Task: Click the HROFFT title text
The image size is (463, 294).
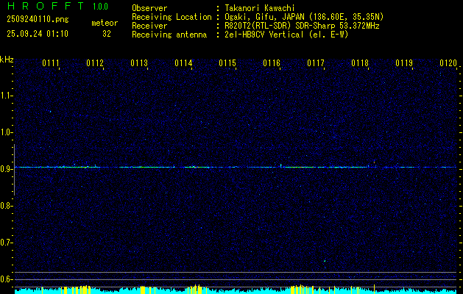Action: (46, 6)
